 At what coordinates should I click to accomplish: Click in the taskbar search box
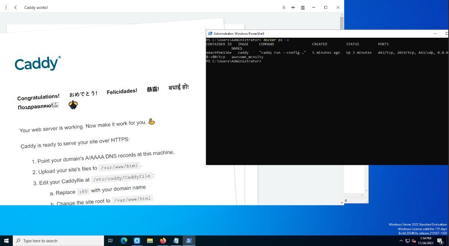[x=58, y=241]
